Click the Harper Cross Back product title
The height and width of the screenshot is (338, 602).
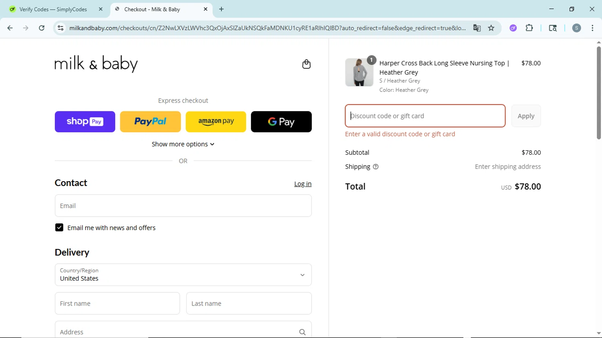[444, 68]
